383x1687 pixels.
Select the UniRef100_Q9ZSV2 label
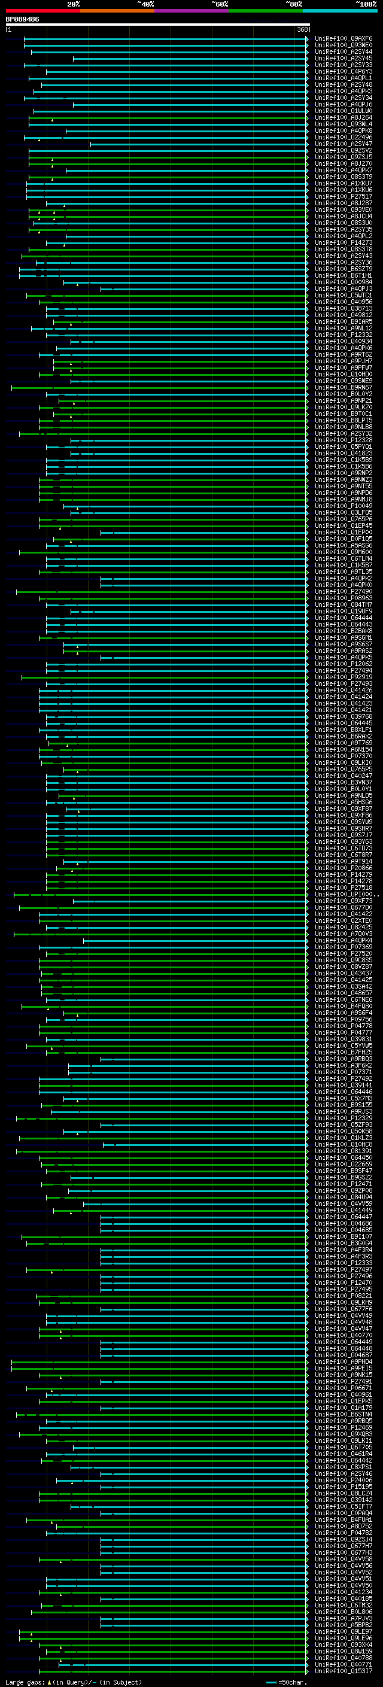coord(344,151)
